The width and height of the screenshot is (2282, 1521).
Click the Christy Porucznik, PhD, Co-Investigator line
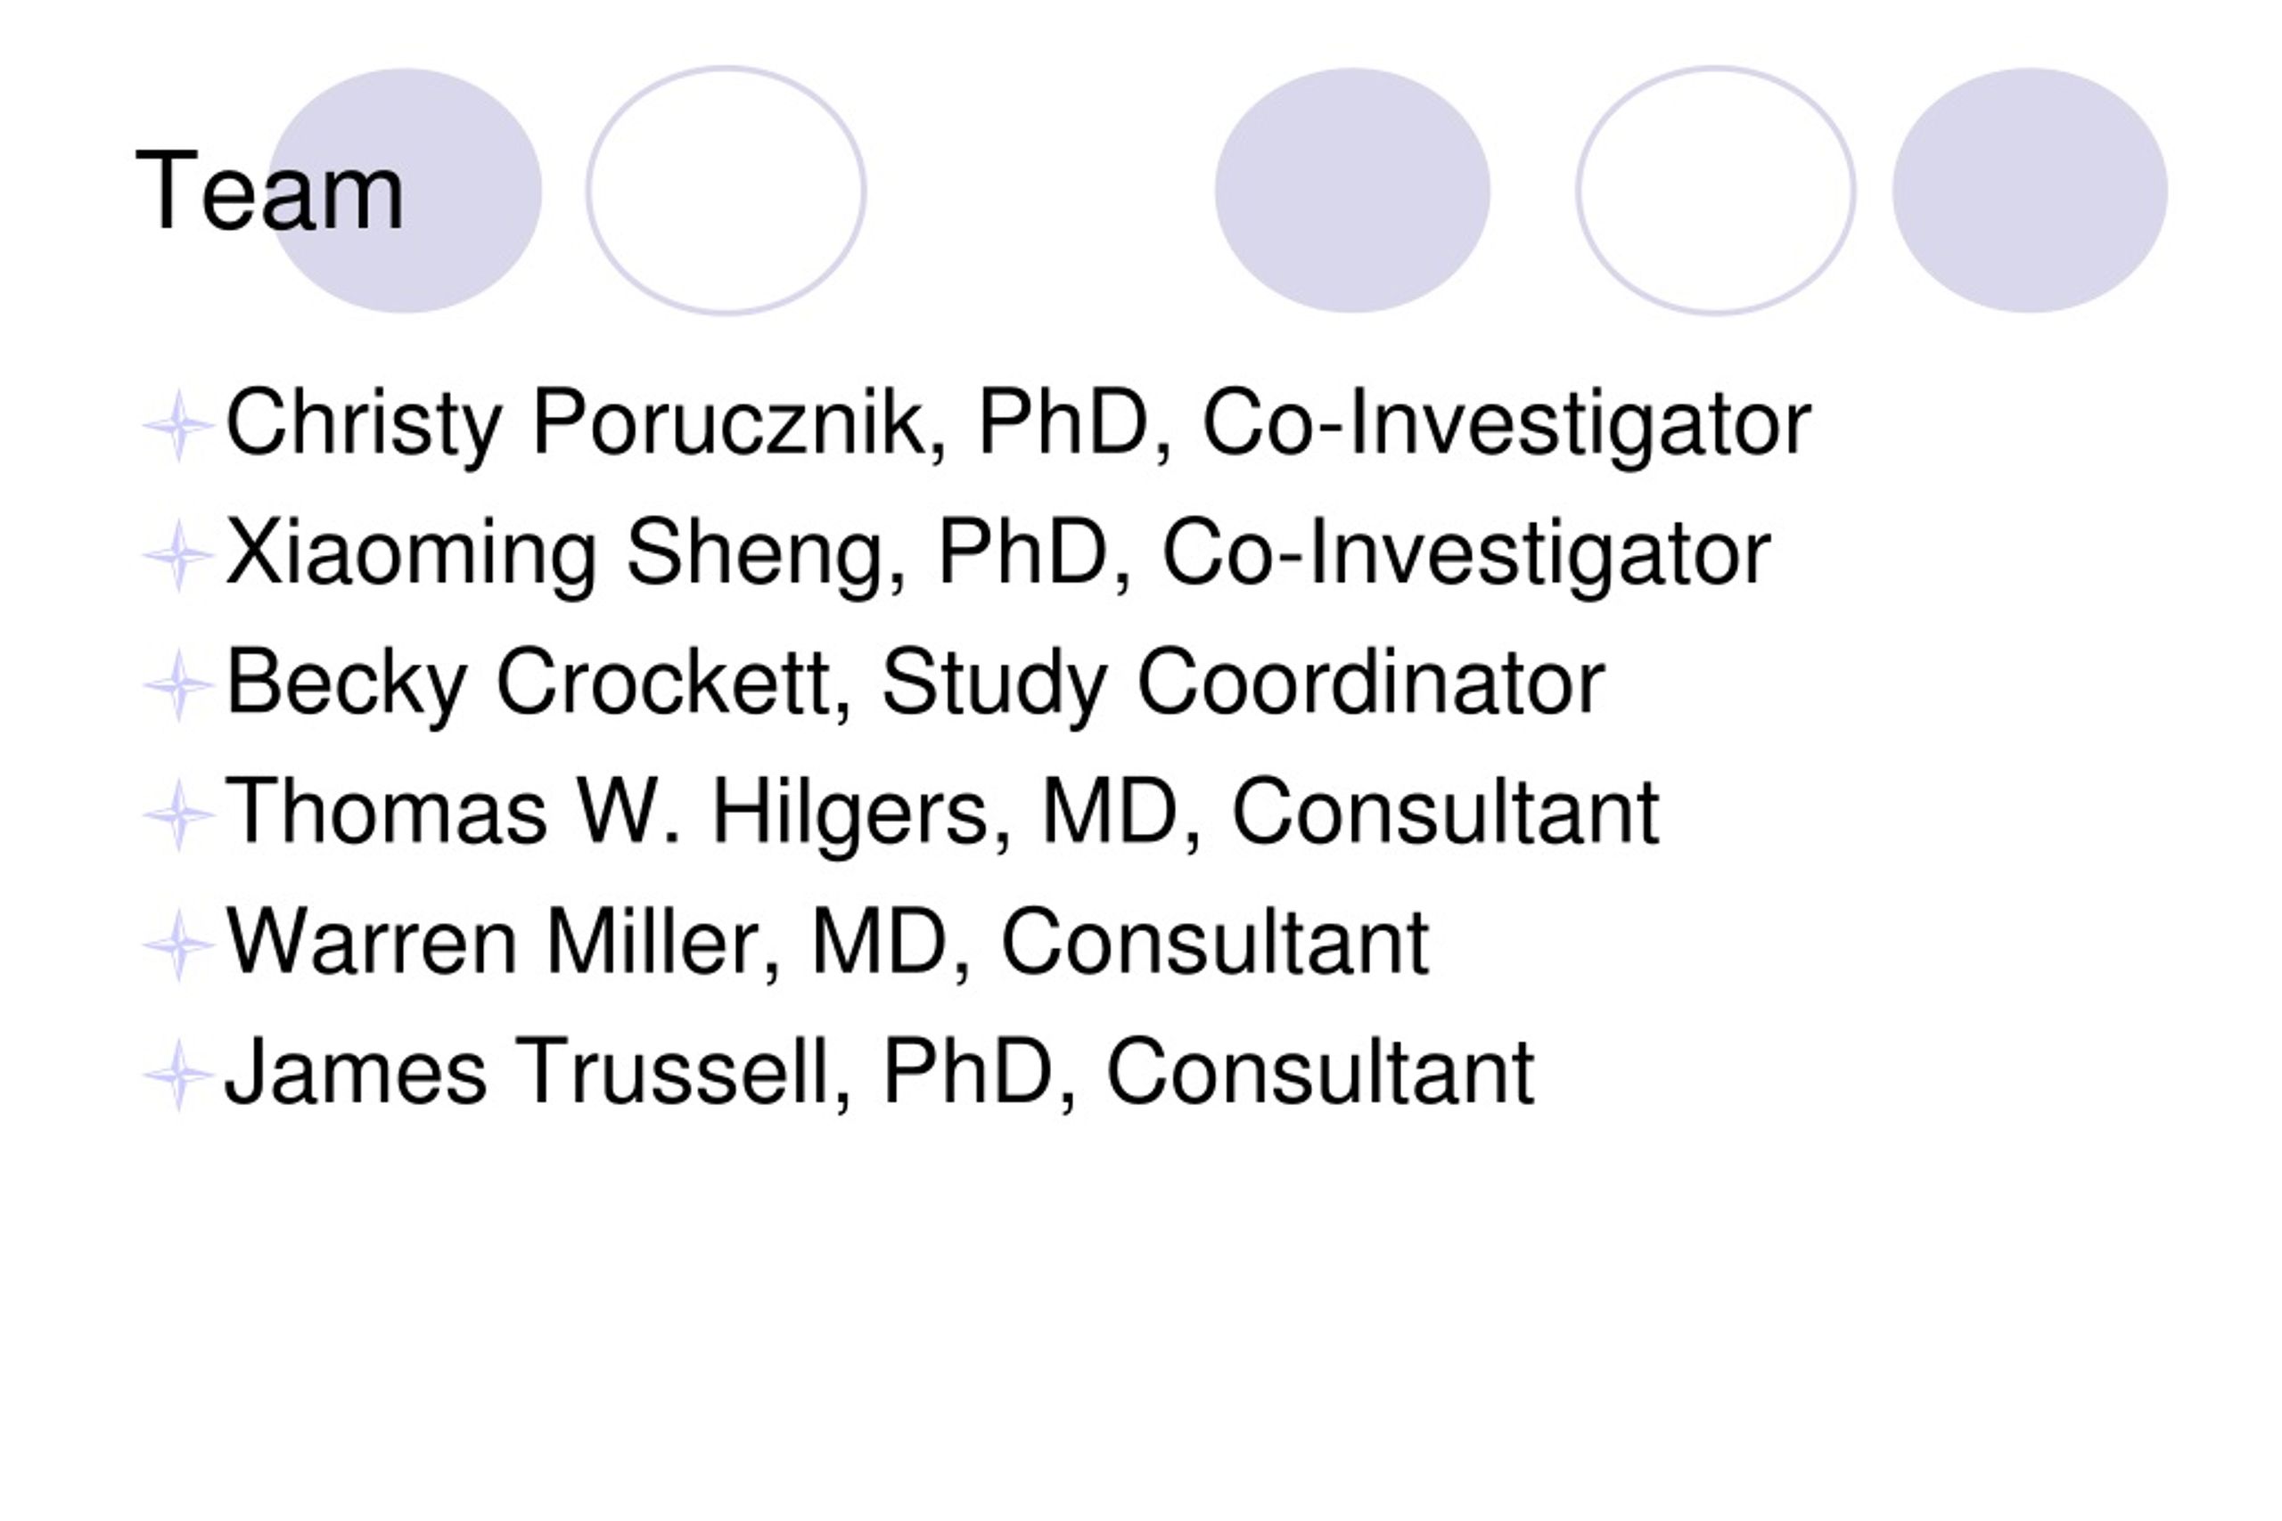(x=1018, y=424)
